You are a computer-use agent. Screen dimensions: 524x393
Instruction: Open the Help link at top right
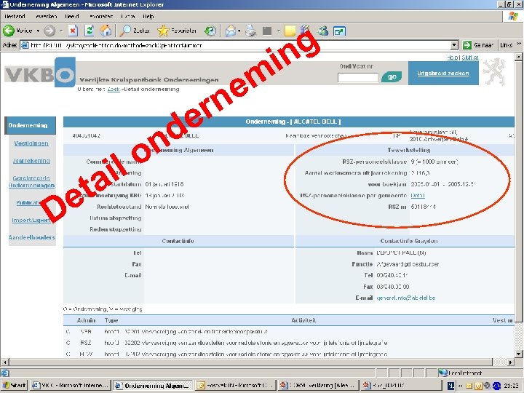453,57
